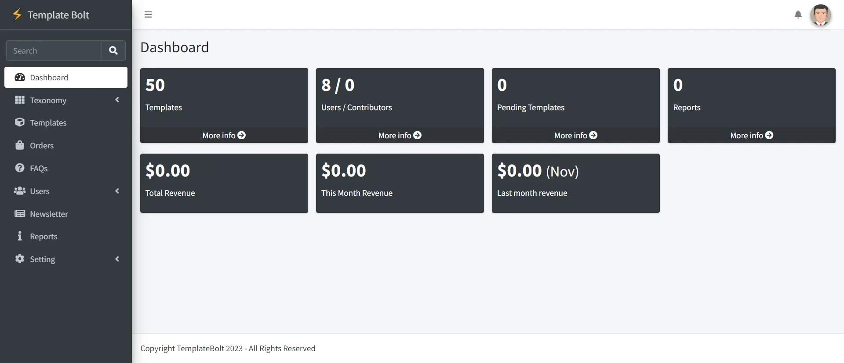
Task: Click the Orders shopping bag icon
Action: [x=20, y=145]
